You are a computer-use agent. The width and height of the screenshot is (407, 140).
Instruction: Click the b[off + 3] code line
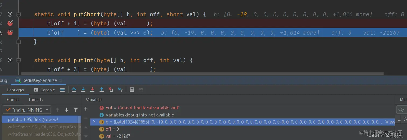point(101,69)
